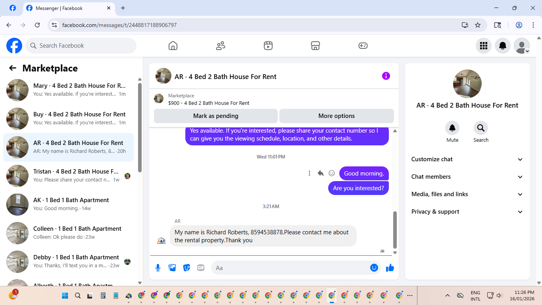Click the browser address bar URL
Image resolution: width=542 pixels, height=305 pixels.
pyautogui.click(x=119, y=25)
